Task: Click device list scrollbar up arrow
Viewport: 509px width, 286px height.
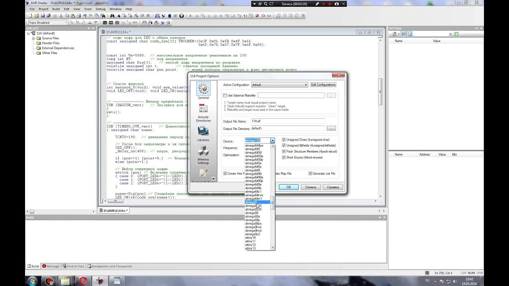Action: (272, 146)
